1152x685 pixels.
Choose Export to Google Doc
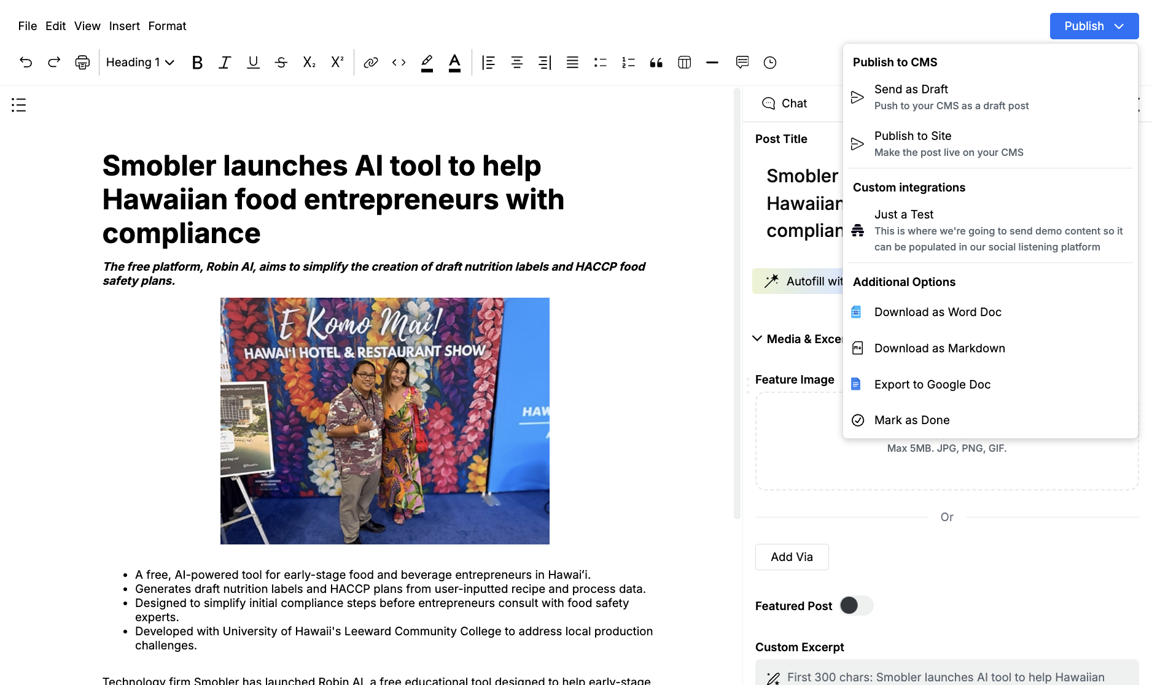[x=990, y=384]
